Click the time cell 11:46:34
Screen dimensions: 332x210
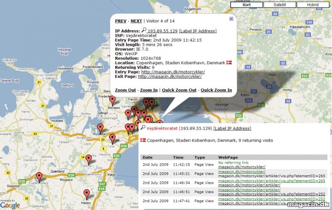(x=181, y=183)
